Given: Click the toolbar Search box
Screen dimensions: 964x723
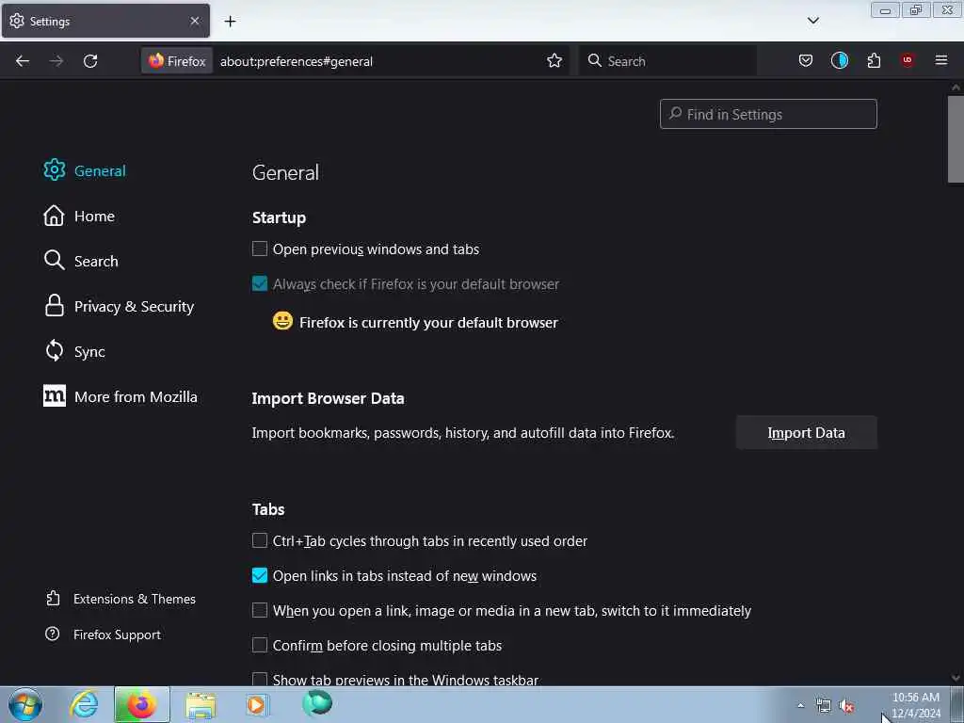Looking at the screenshot, I should (x=667, y=61).
